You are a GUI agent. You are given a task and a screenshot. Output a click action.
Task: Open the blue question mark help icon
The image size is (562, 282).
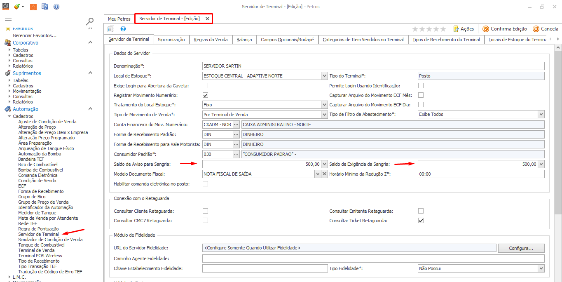coord(123,29)
